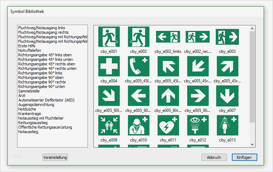Select 'Richtungsangabe 90° oben' entry

[x=41, y=77]
